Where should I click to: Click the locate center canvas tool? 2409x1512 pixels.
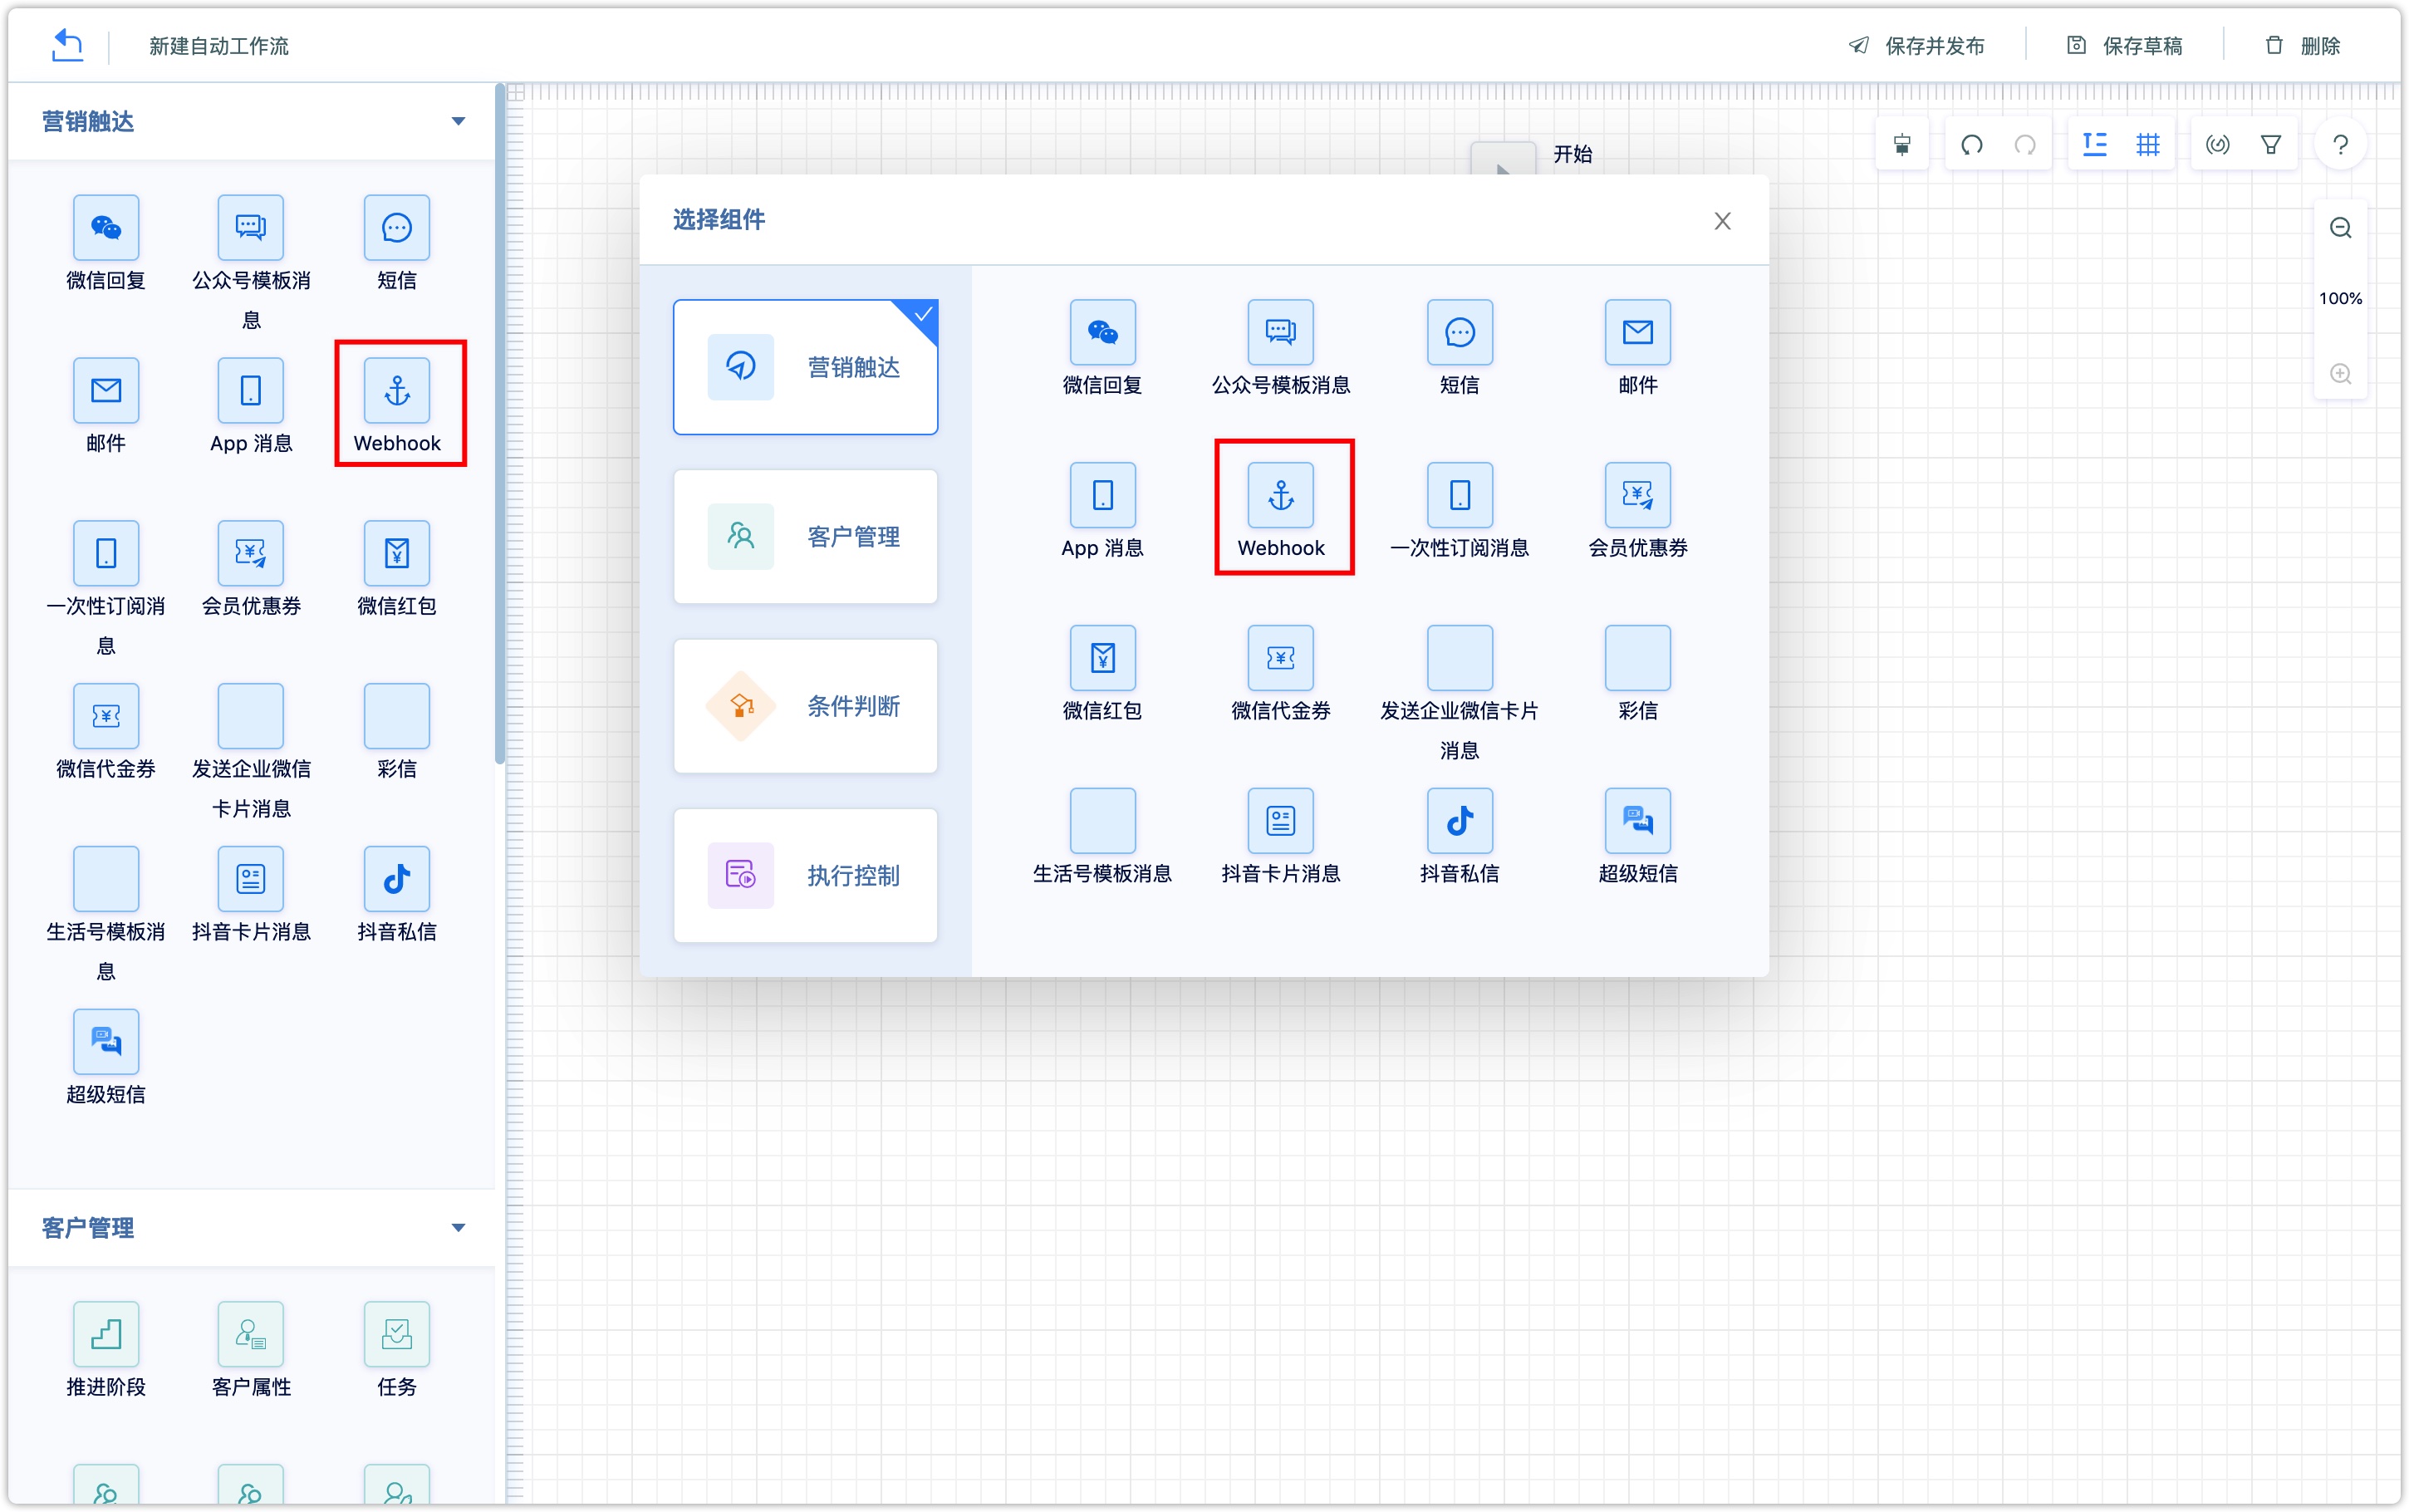click(x=2217, y=145)
